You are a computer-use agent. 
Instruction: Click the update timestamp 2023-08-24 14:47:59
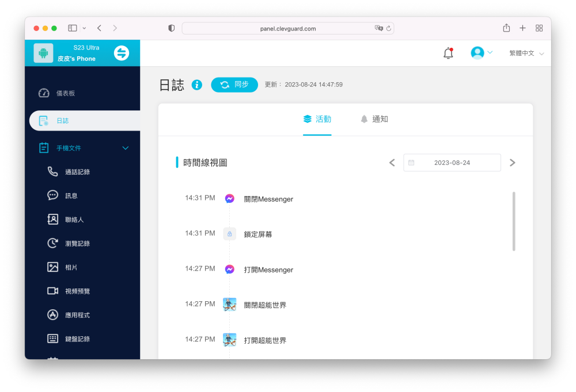coord(314,84)
